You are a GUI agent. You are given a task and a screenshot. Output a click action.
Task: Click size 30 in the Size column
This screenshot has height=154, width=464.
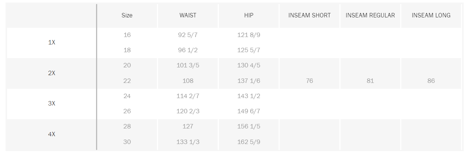pyautogui.click(x=127, y=142)
